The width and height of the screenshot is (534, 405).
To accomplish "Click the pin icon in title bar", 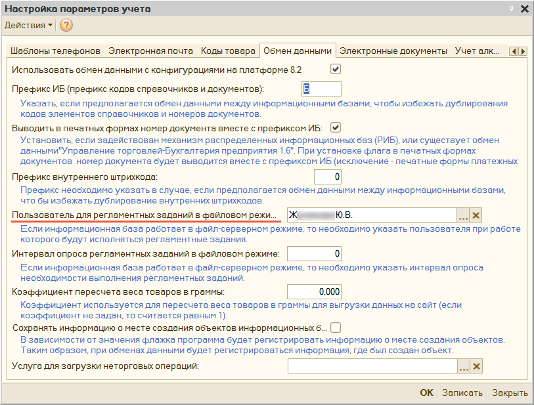I will click(x=511, y=9).
